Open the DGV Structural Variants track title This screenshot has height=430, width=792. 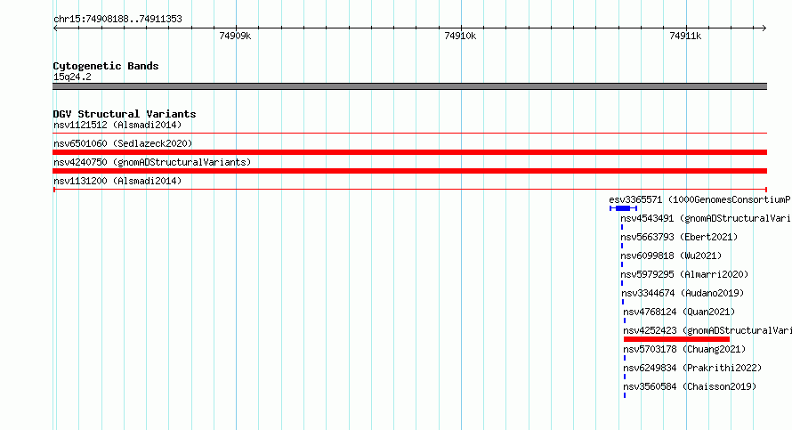point(125,114)
